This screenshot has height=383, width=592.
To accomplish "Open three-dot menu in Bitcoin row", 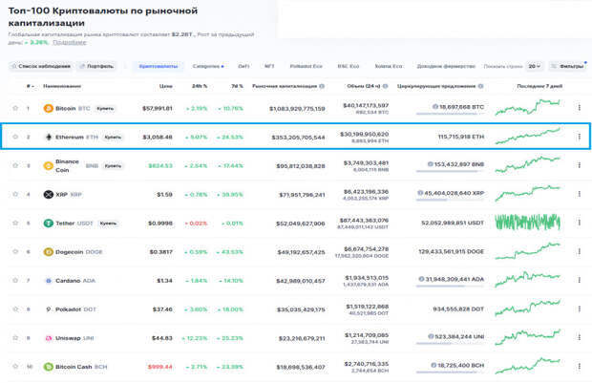I will 580,108.
